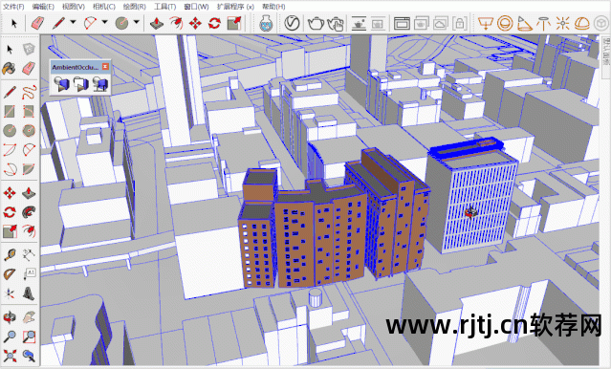Open the 文件(F) menu

point(13,7)
